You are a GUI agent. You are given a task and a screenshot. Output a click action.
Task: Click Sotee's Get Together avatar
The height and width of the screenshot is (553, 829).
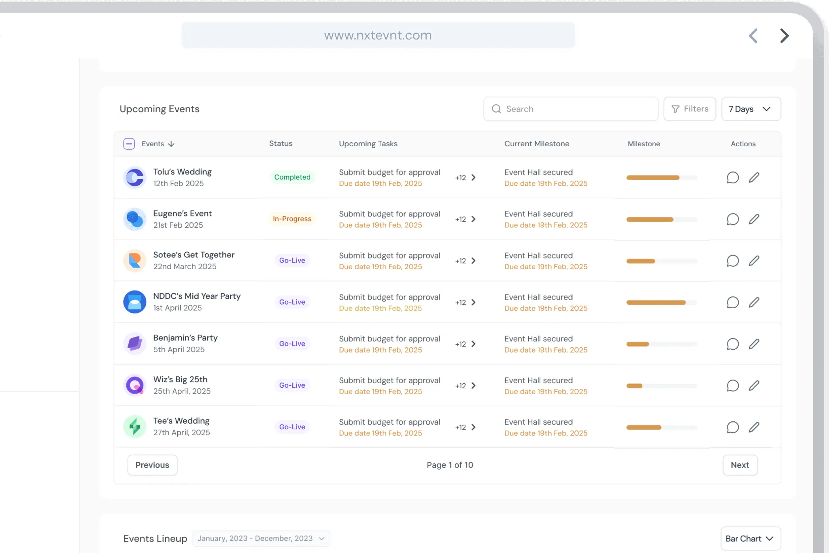135,261
